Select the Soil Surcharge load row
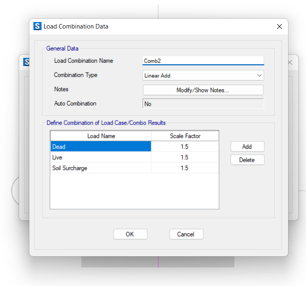Image resolution: width=306 pixels, height=286 pixels. point(101,168)
